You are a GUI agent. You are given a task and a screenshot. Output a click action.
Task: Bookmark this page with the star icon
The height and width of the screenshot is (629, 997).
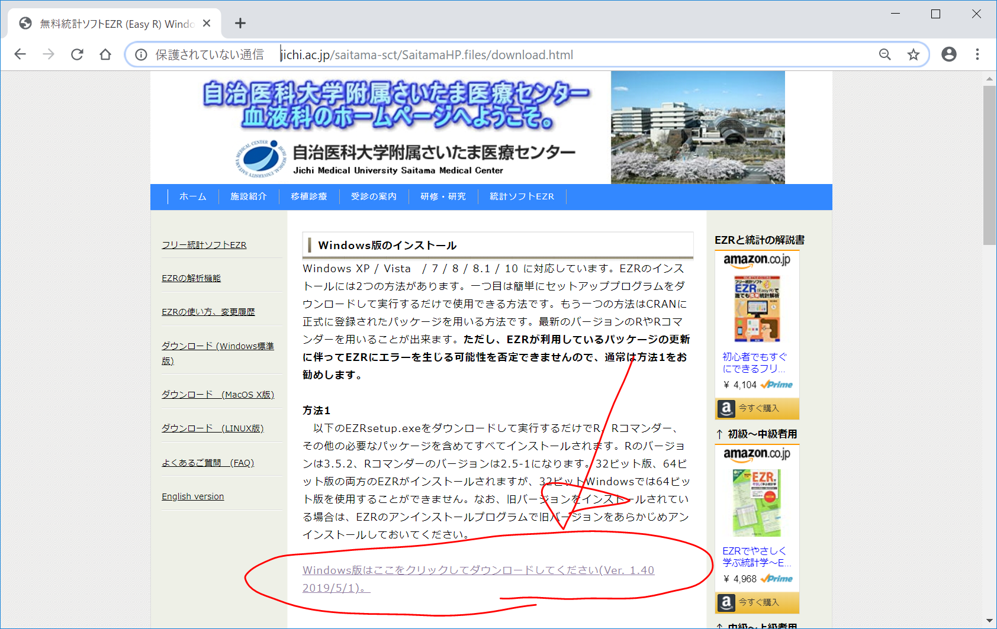[x=914, y=54]
